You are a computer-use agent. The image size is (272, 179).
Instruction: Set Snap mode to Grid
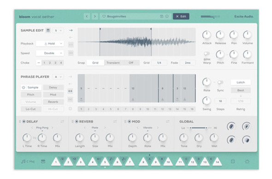point(95,63)
